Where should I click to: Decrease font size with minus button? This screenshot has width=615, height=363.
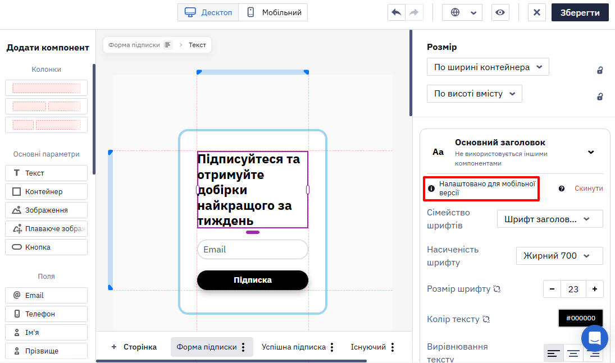(x=552, y=290)
